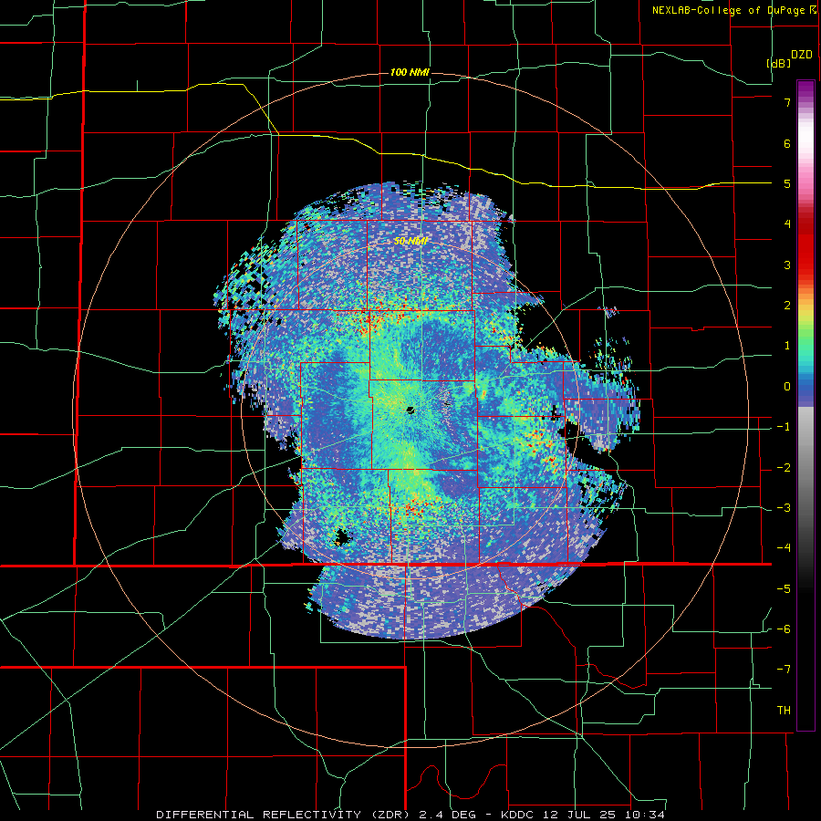Screen dimensions: 821x821
Task: Click the [dB] units label
Action: pyautogui.click(x=778, y=63)
